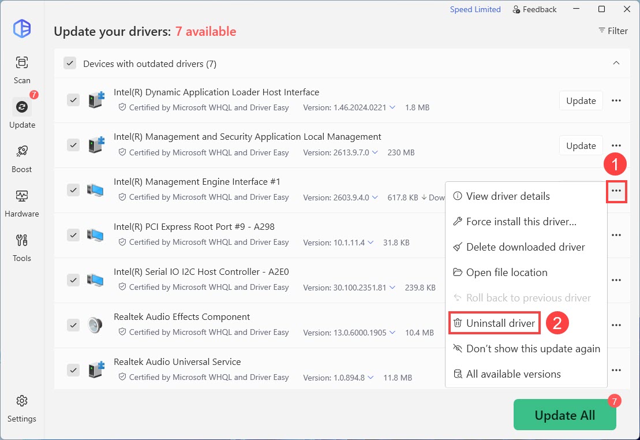640x440 pixels.
Task: Open the Update section in sidebar
Action: point(21,114)
